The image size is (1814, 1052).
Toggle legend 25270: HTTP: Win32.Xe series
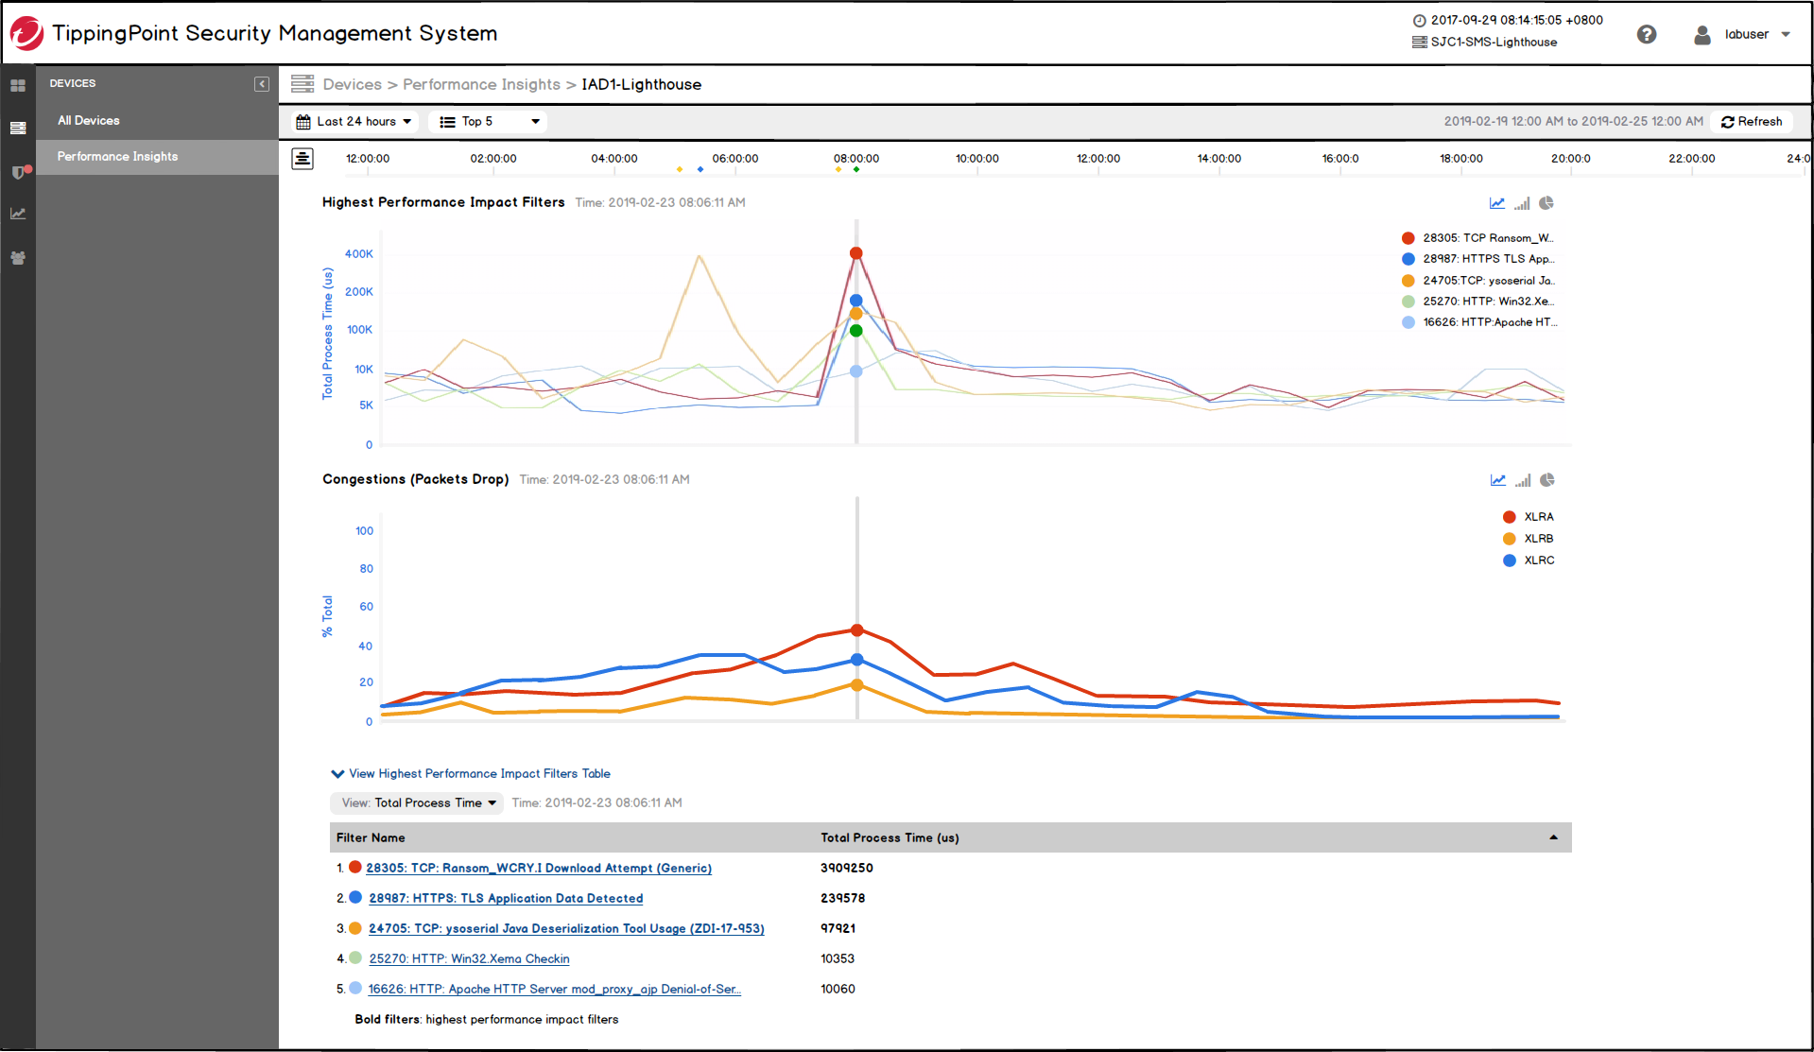[x=1477, y=302]
